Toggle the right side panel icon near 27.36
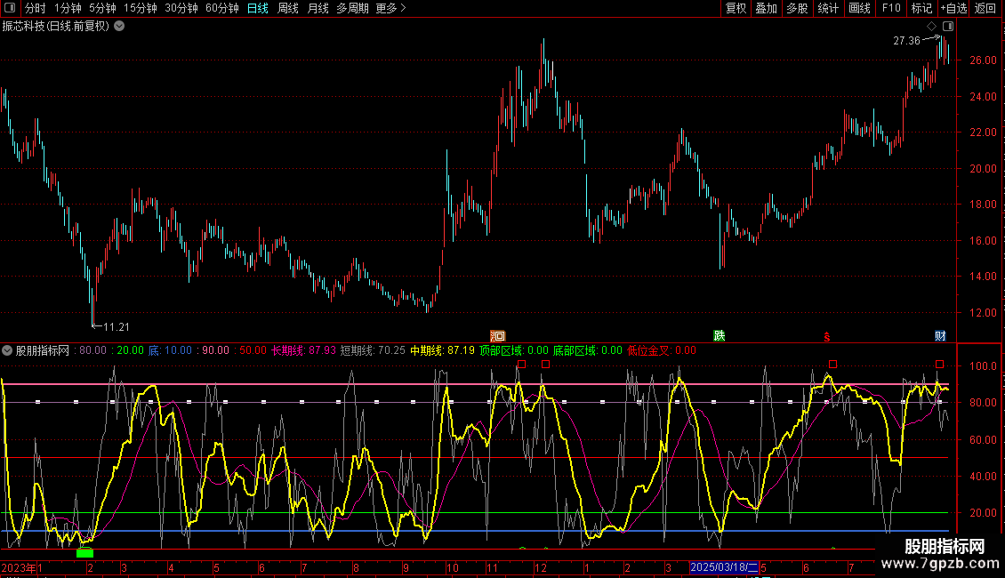 click(947, 27)
